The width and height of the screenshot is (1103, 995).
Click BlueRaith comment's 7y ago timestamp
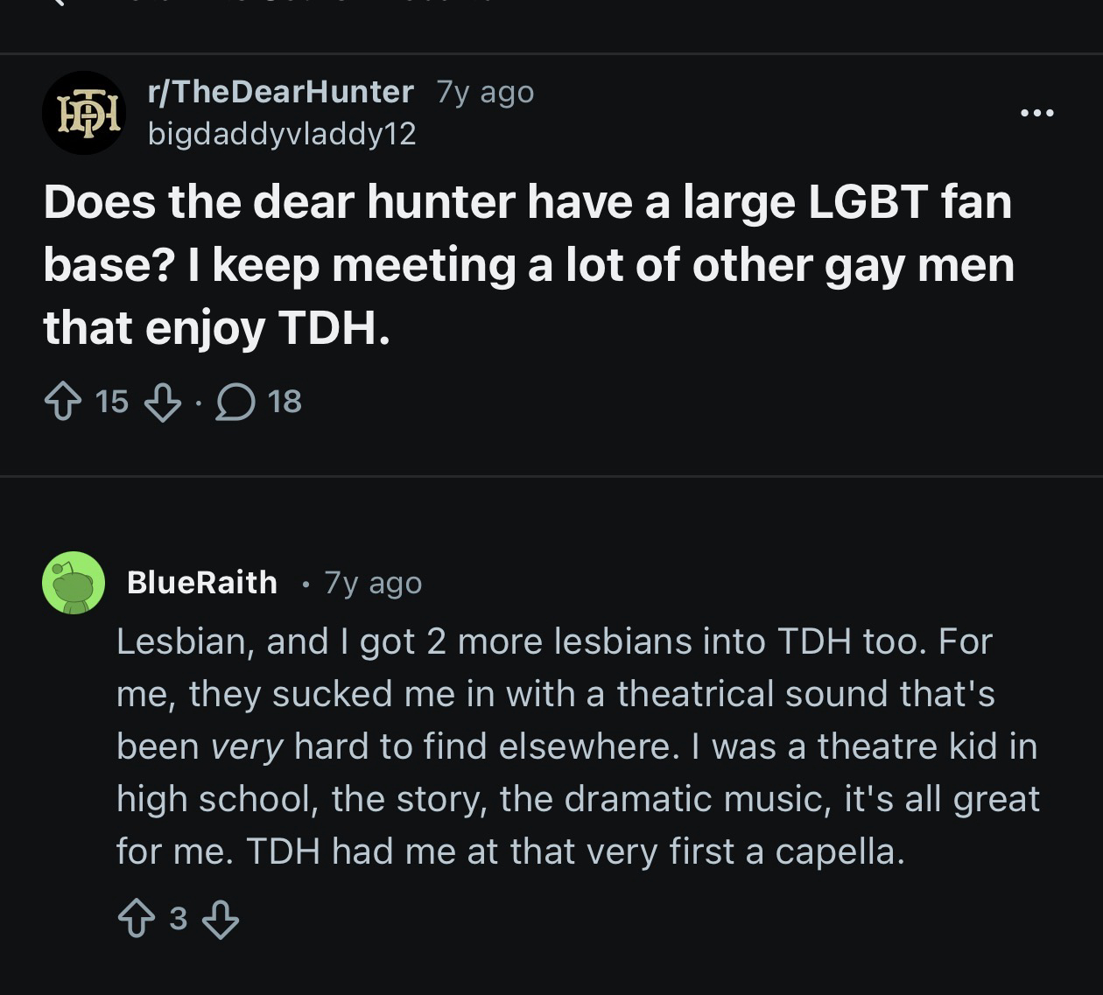373,583
